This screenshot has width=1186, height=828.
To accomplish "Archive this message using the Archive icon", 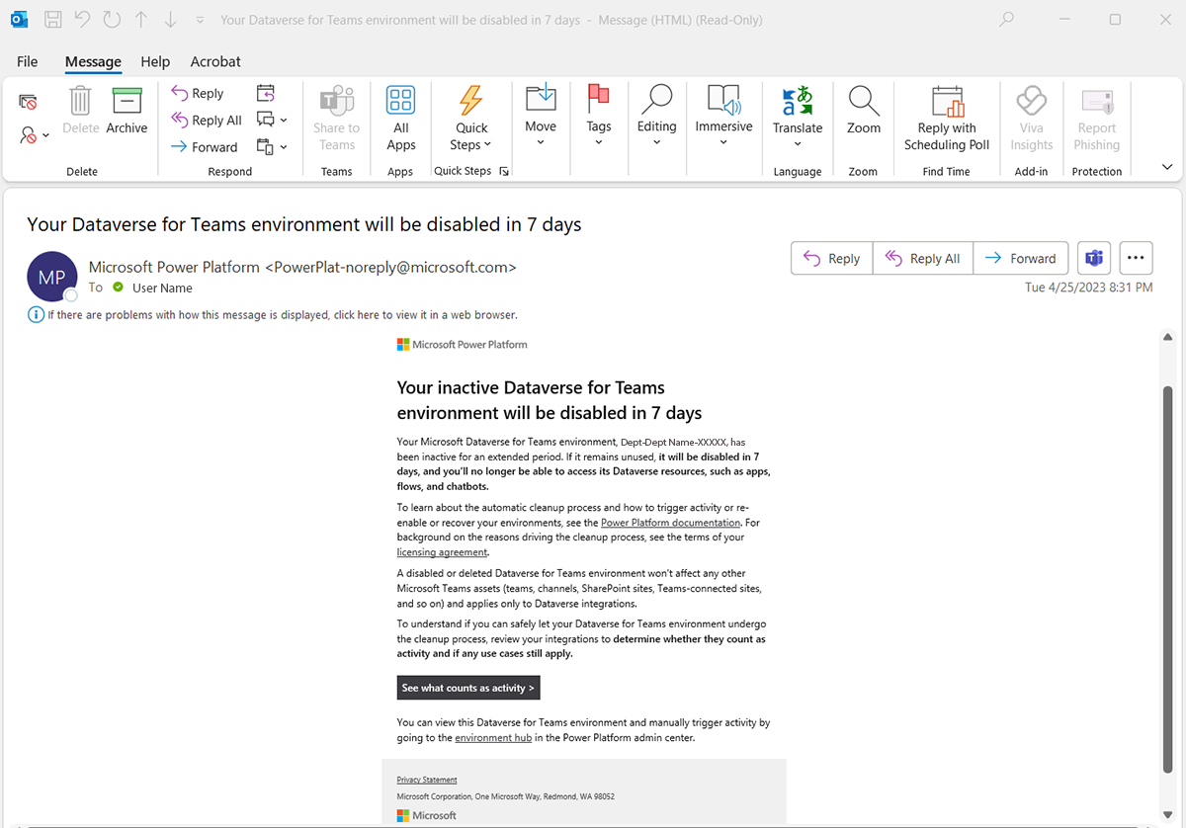I will 127,102.
